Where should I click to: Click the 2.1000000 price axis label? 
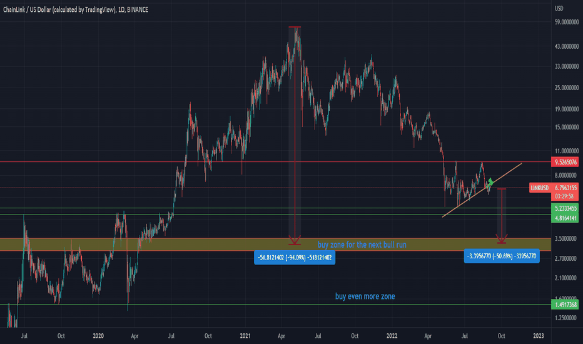[x=567, y=278]
